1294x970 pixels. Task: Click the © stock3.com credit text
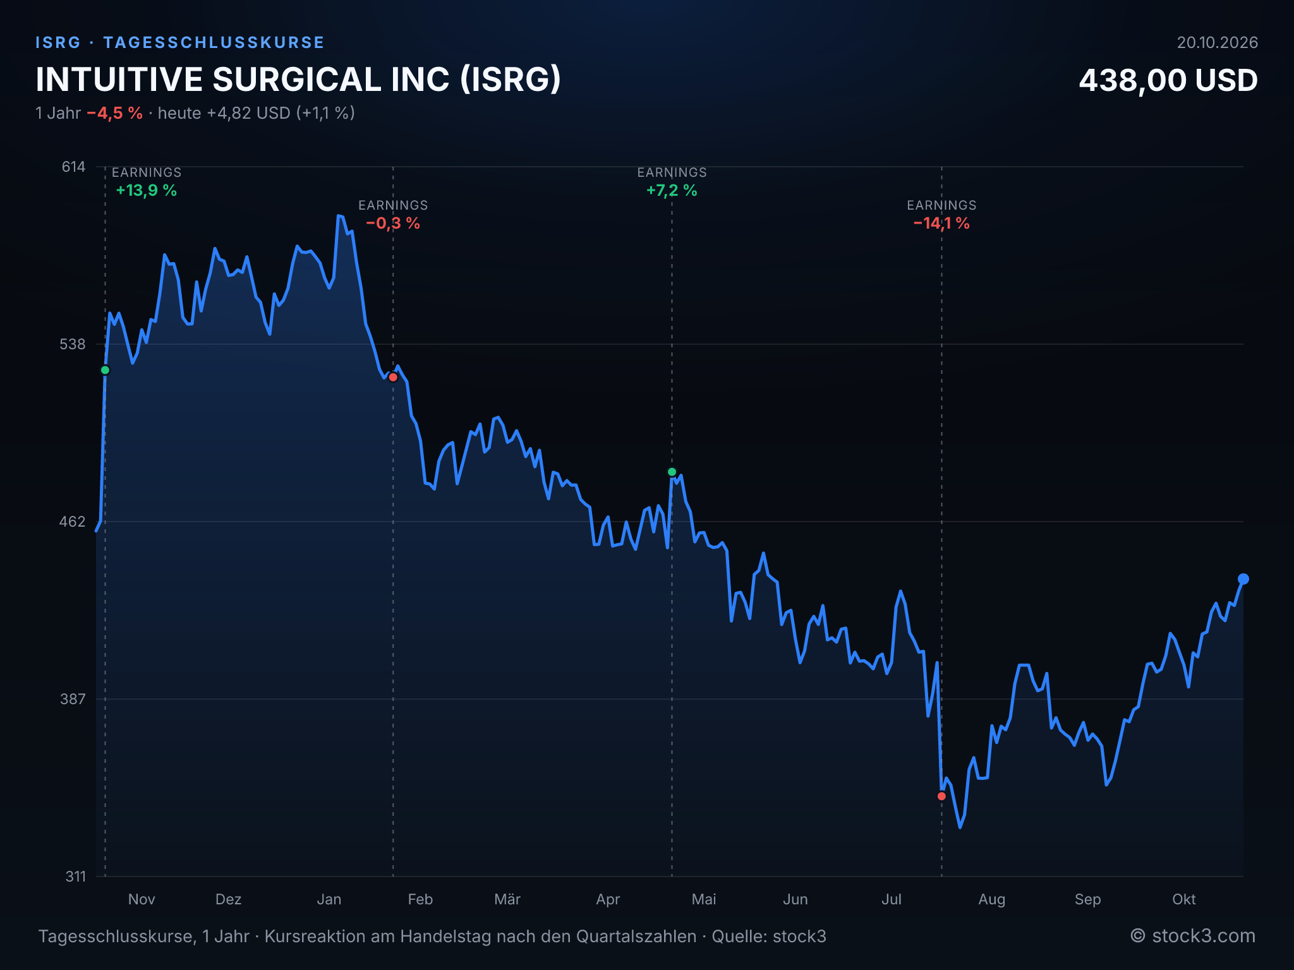1193,936
